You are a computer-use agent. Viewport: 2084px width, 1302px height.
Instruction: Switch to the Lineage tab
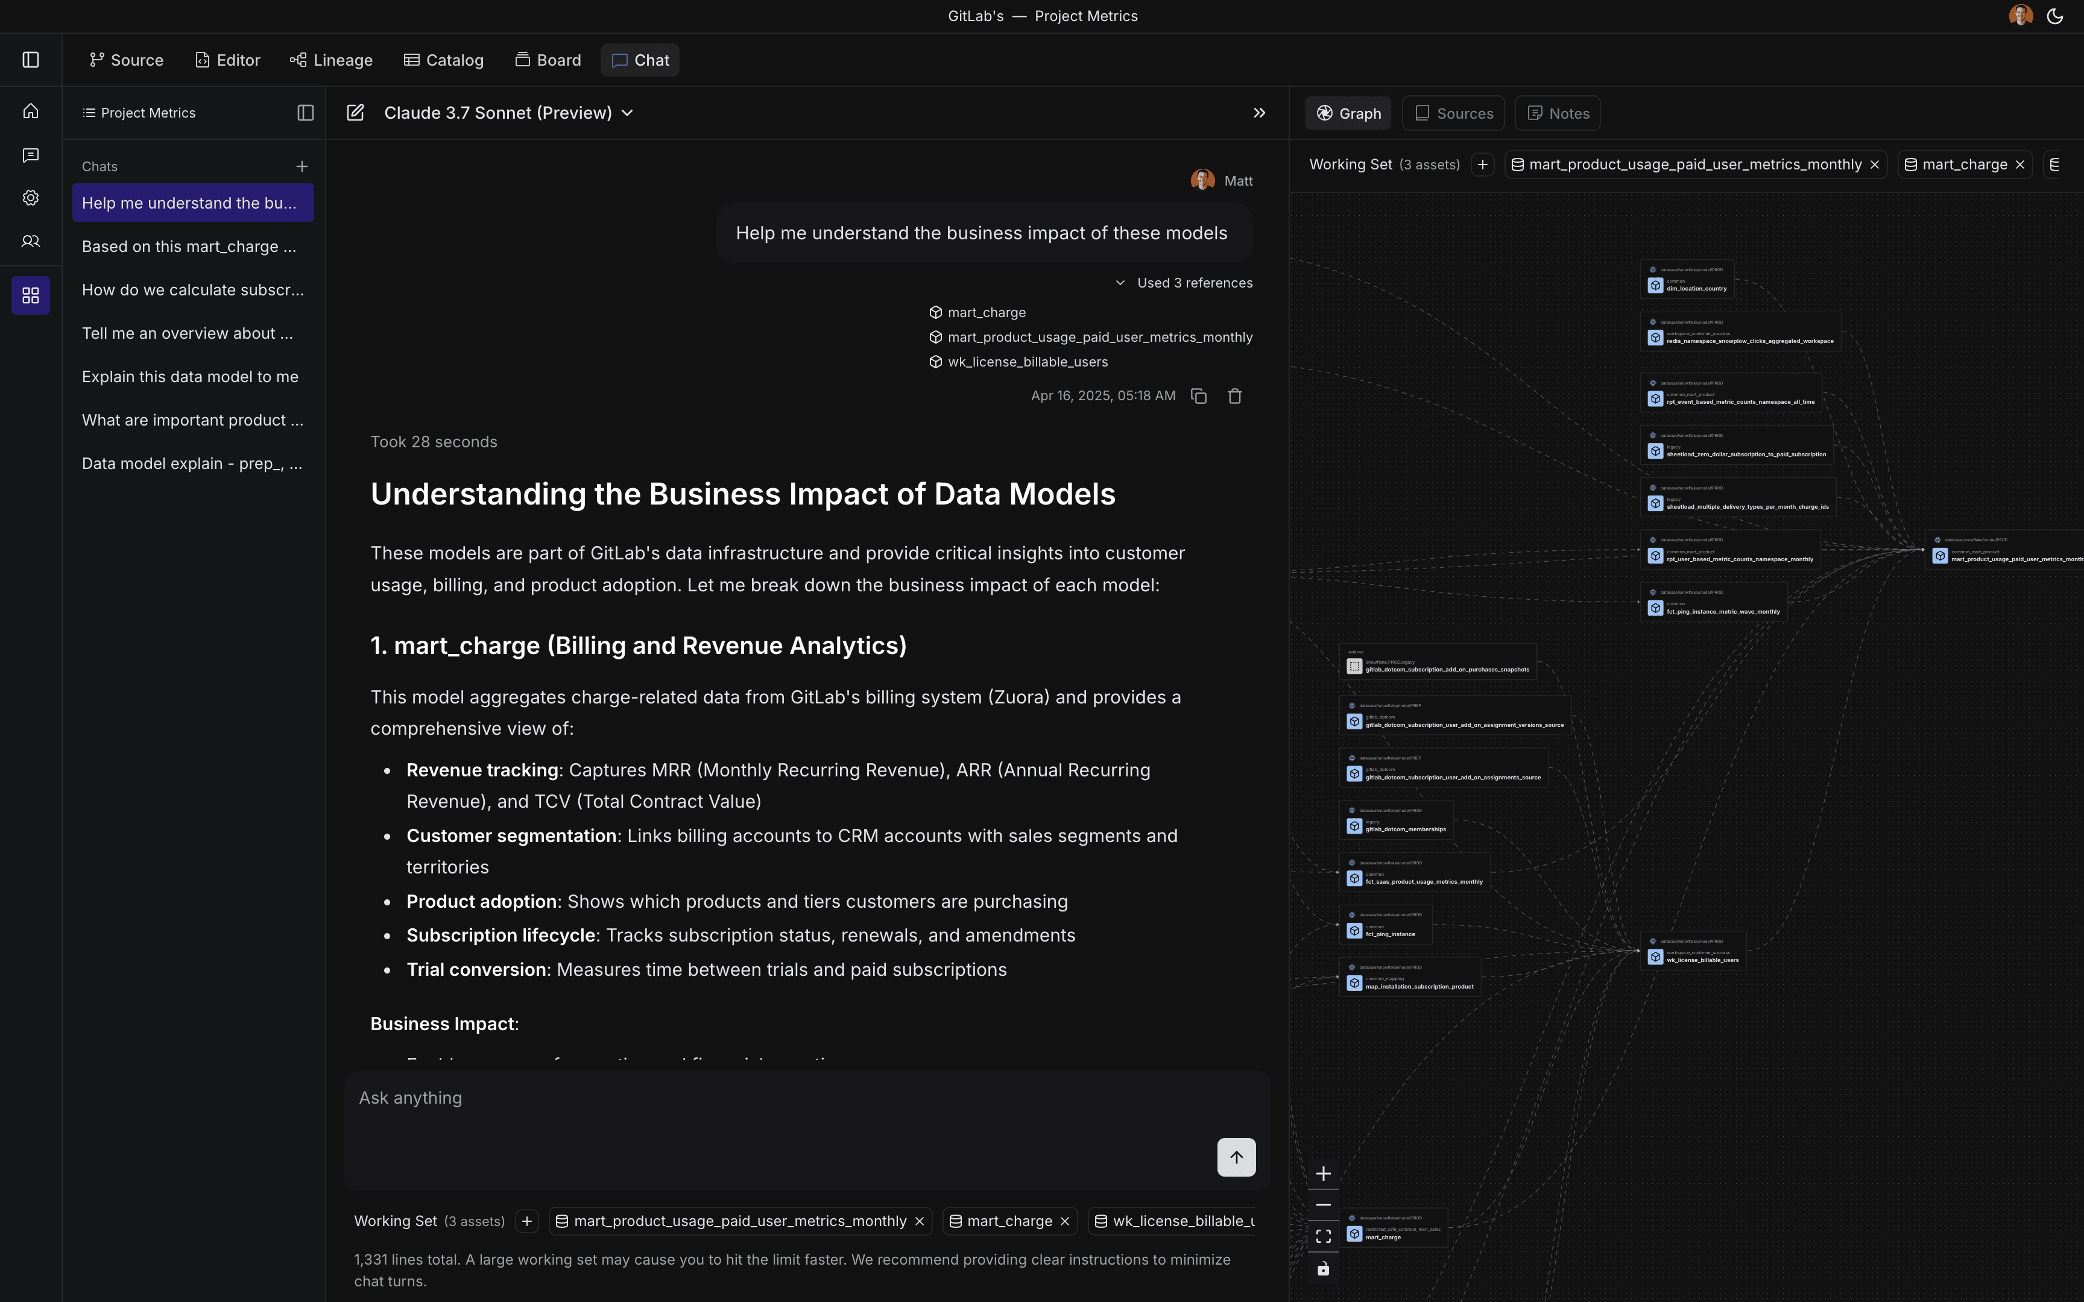click(332, 60)
